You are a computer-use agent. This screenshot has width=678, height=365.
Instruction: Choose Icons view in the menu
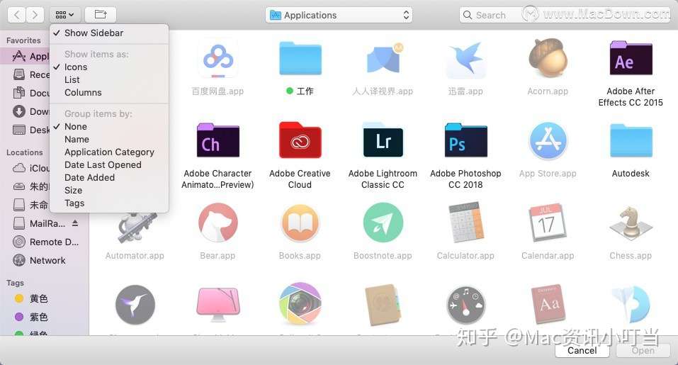click(x=109, y=67)
